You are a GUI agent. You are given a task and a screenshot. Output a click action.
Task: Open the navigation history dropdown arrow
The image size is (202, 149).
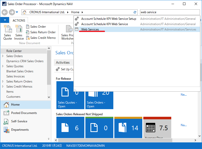(x=17, y=12)
